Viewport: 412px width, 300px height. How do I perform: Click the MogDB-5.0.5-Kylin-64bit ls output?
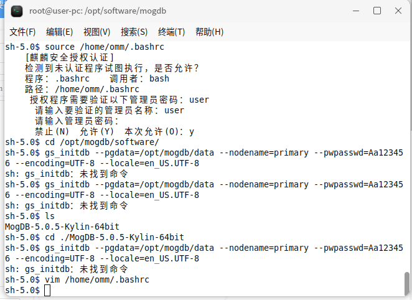click(62, 227)
